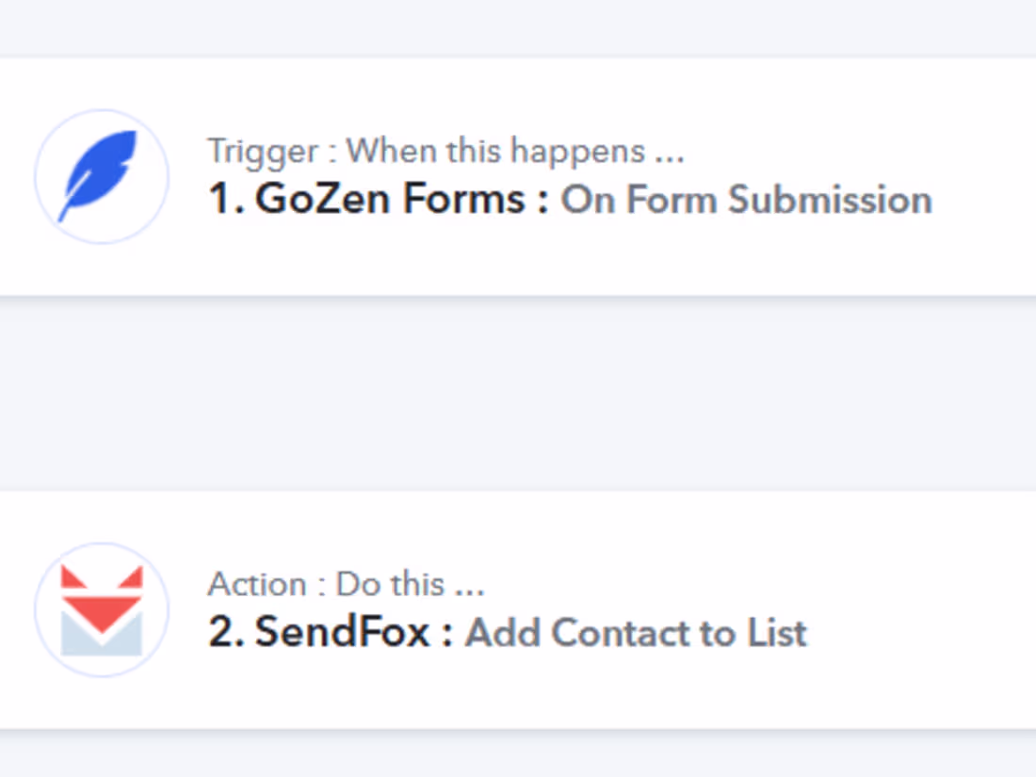Click "When this happens ..." subtitle text
The width and height of the screenshot is (1036, 777).
click(514, 151)
